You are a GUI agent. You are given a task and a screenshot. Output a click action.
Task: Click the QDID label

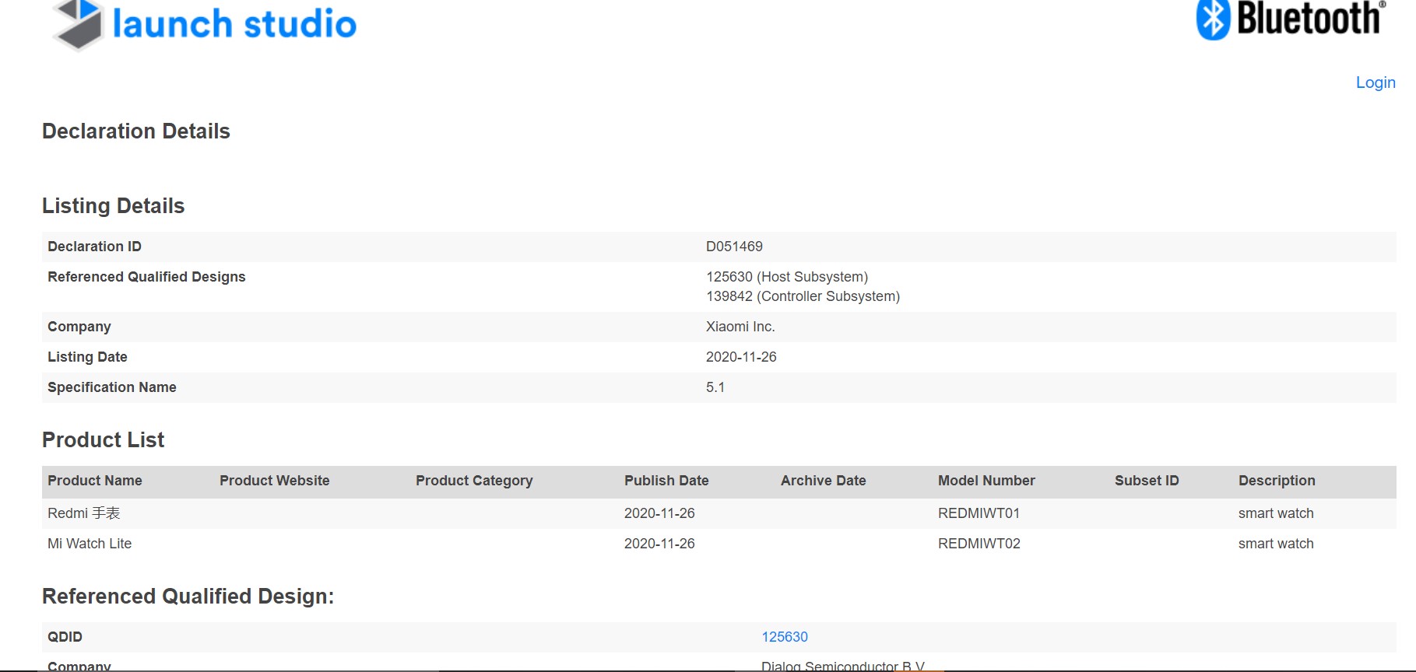pos(65,637)
